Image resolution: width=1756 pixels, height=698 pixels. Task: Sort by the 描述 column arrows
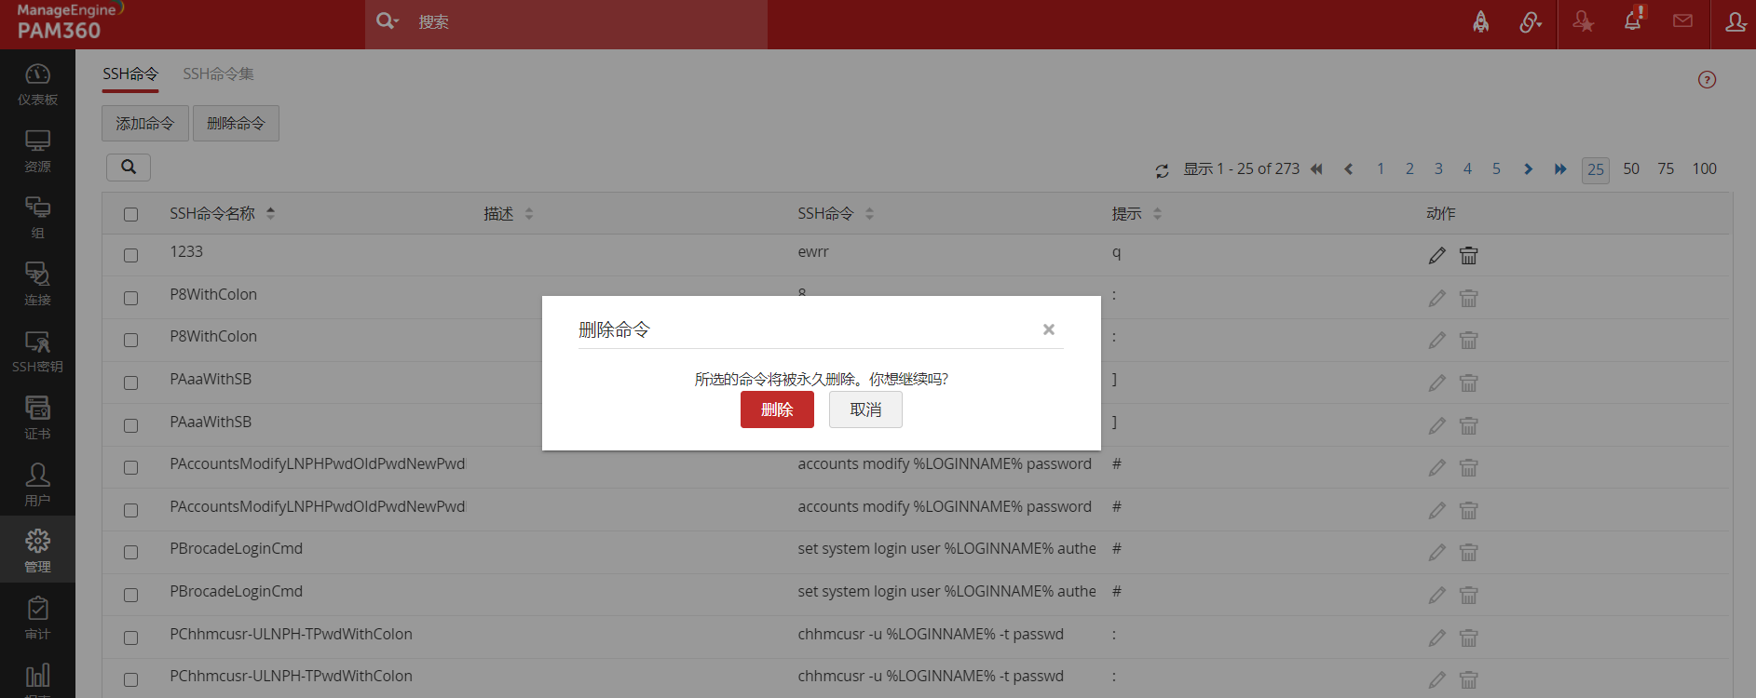[x=529, y=213]
